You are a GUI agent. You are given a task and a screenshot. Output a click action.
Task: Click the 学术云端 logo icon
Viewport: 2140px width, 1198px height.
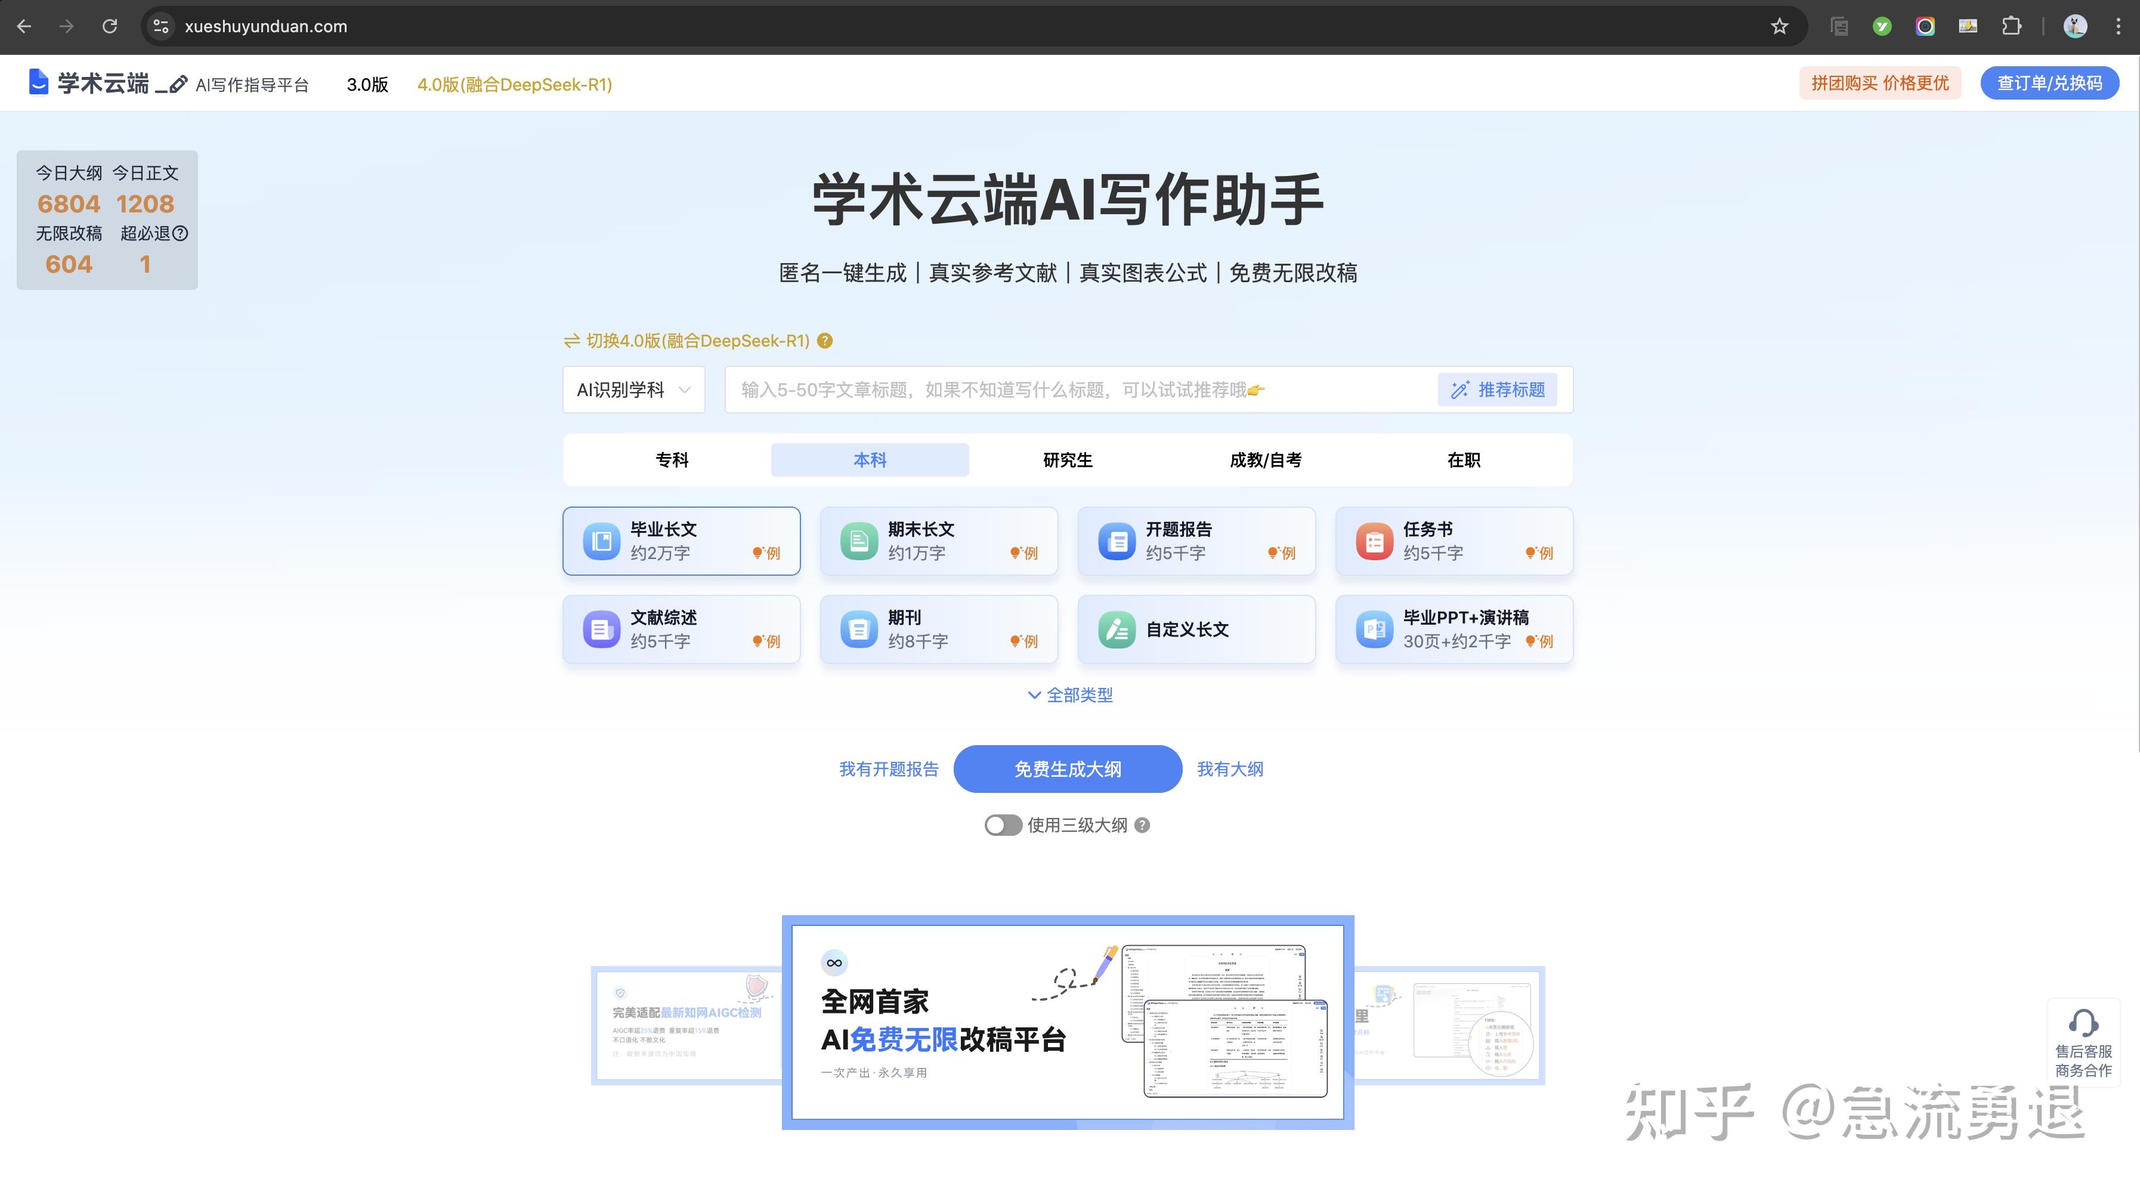tap(38, 82)
